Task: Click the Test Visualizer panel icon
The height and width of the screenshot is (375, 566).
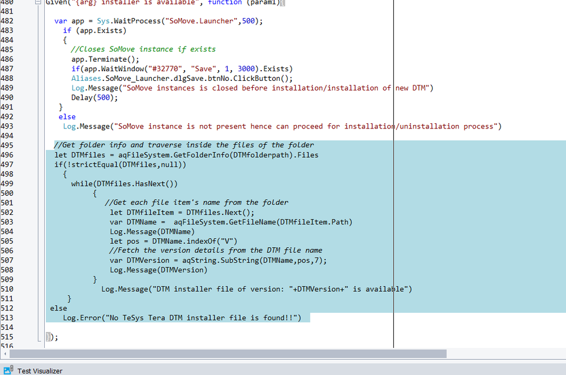Action: (x=8, y=370)
